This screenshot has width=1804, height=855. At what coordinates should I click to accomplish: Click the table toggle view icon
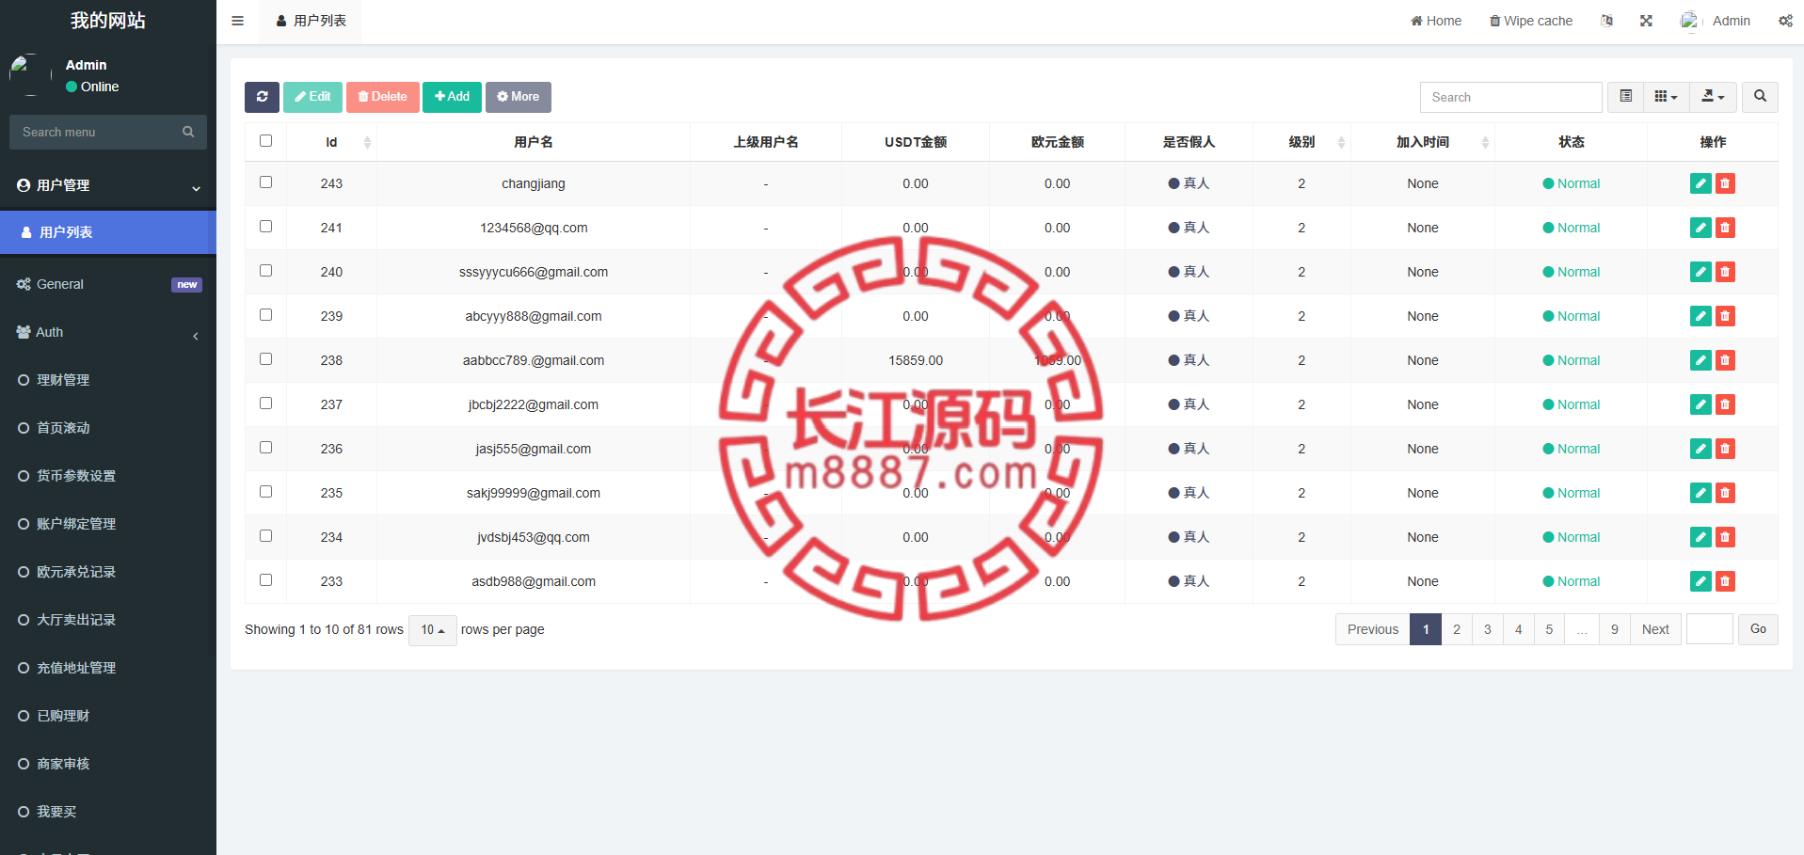(x=1625, y=97)
